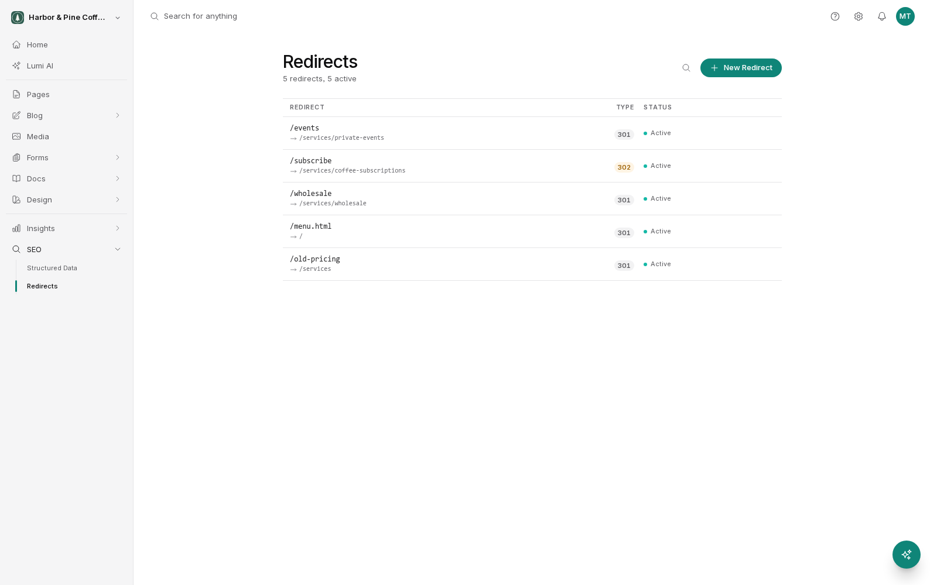Go to Structured Data under SEO

point(52,268)
